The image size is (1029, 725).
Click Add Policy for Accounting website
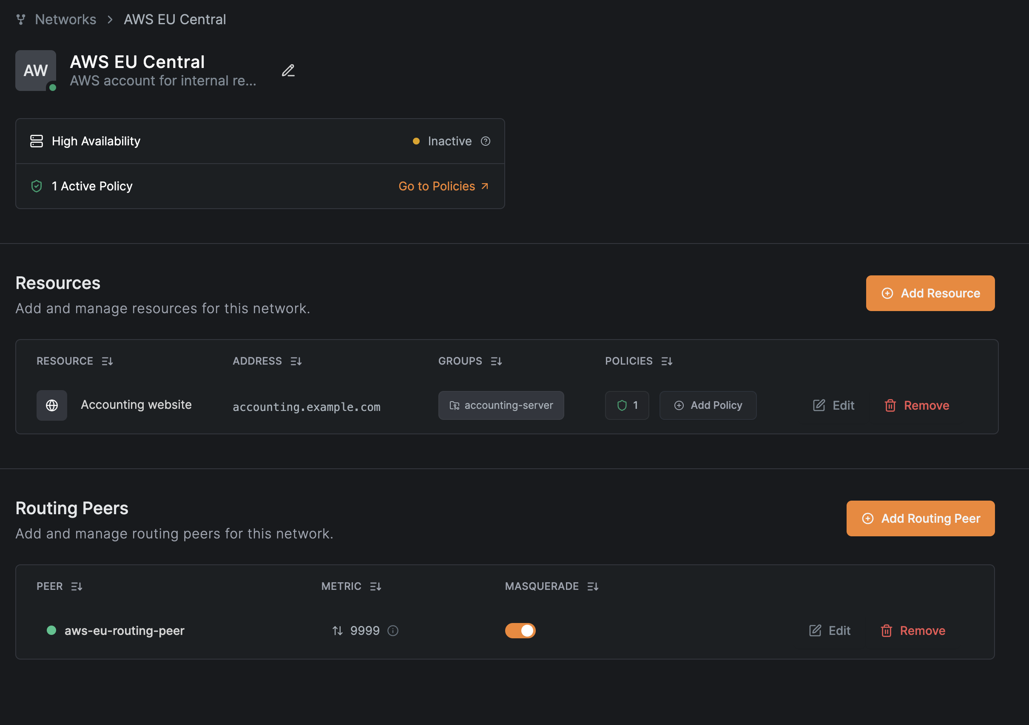708,405
